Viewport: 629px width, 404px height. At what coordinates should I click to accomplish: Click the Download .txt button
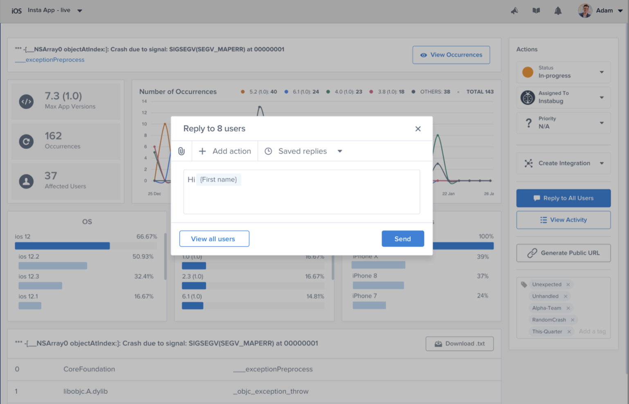460,344
